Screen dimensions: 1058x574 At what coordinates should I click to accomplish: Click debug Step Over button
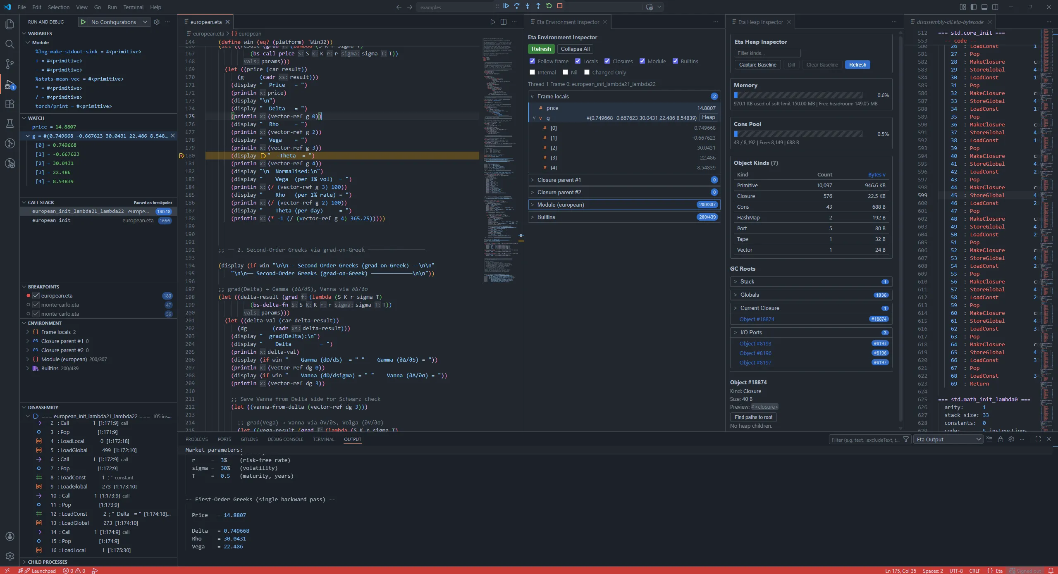(517, 6)
